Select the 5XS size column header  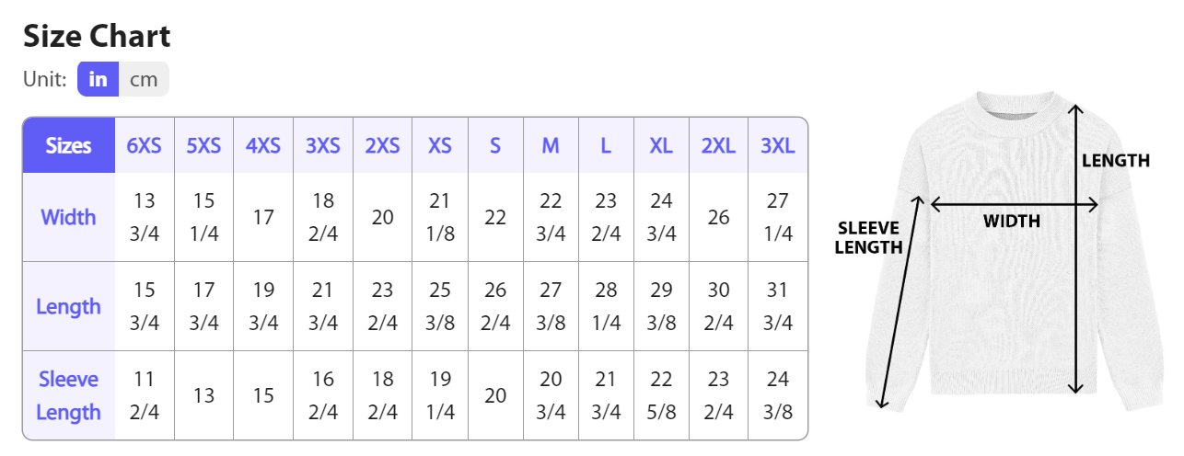click(203, 145)
